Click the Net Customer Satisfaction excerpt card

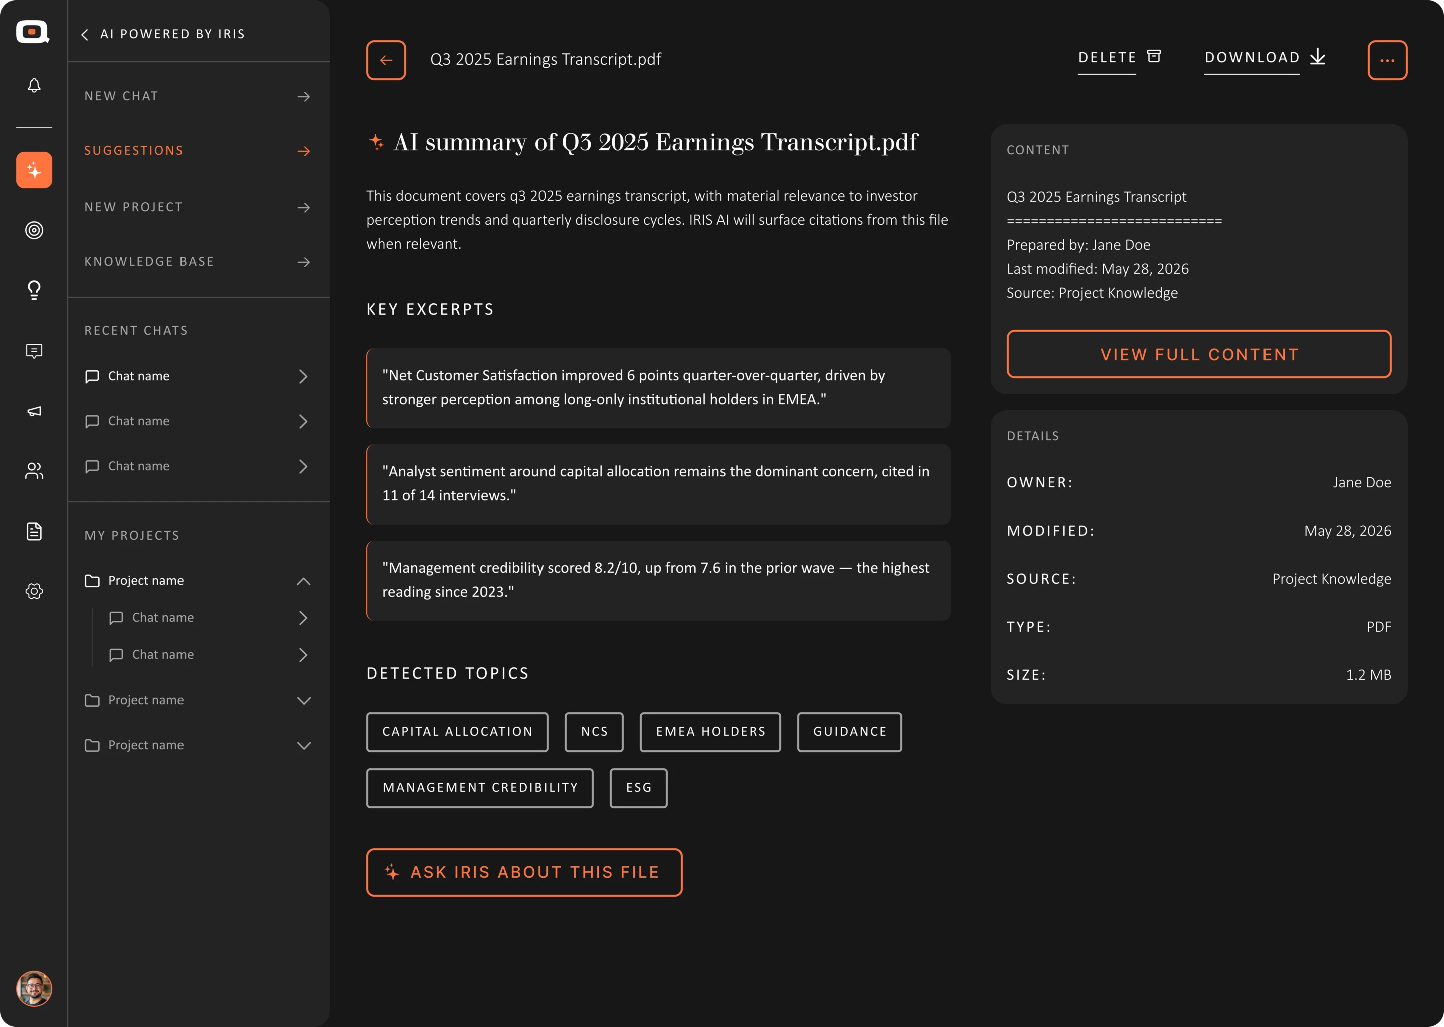point(658,388)
